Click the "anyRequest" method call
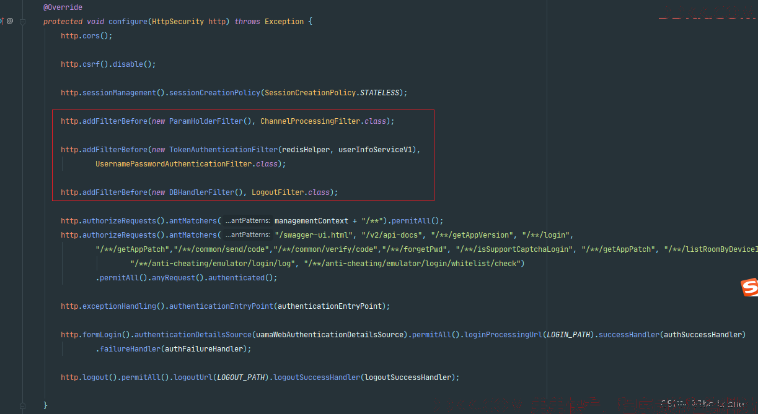Screen dimensions: 758x414 (x=174, y=278)
